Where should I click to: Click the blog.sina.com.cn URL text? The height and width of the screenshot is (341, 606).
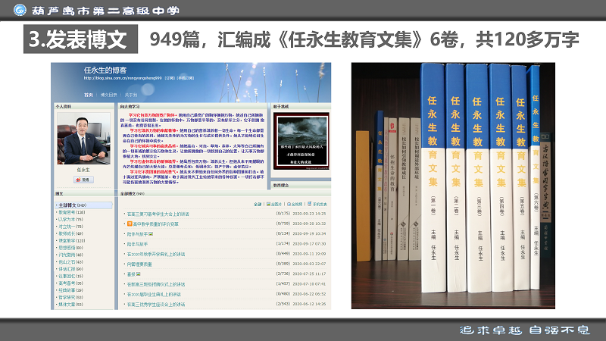123,78
